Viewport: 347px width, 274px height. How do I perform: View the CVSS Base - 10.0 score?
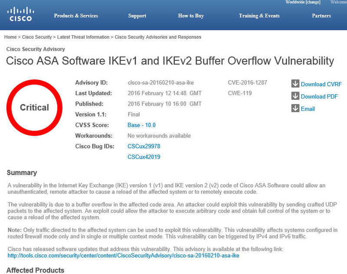coord(141,125)
